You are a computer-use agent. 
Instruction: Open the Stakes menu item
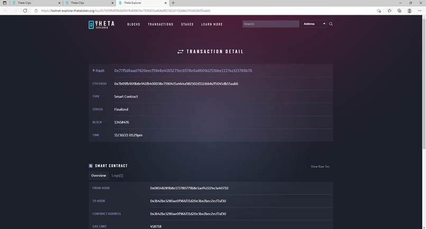[187, 24]
